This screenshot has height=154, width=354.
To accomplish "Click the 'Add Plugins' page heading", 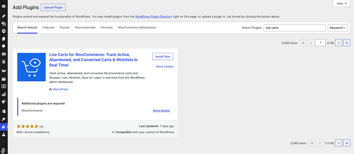I will 26,7.
